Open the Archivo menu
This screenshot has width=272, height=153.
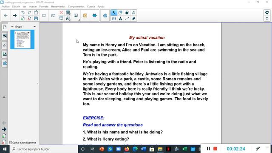click(x=6, y=7)
